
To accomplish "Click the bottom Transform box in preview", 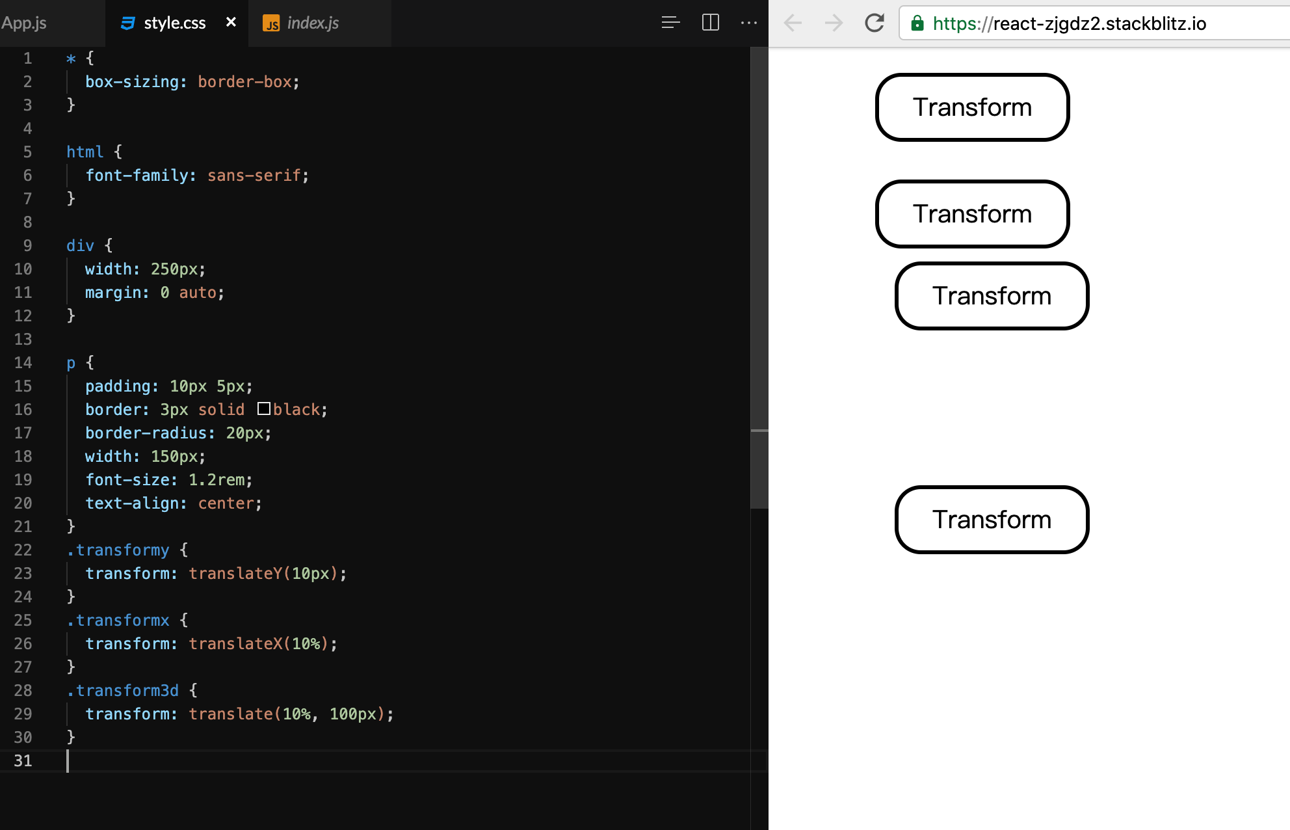I will pos(992,520).
